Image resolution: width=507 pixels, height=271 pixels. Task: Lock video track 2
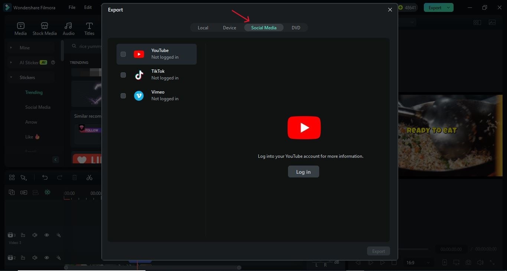tap(23, 258)
